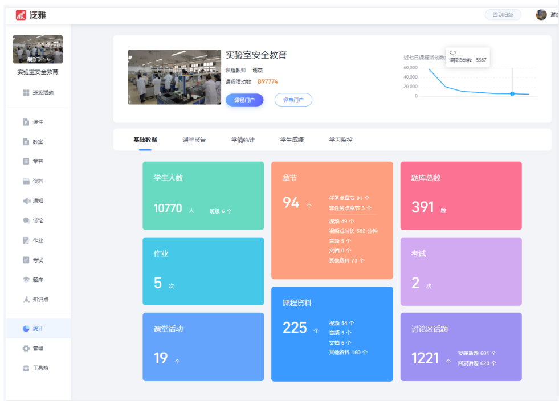The height and width of the screenshot is (401, 559).
Task: Click the 管理 gear icon
Action: tap(26, 348)
